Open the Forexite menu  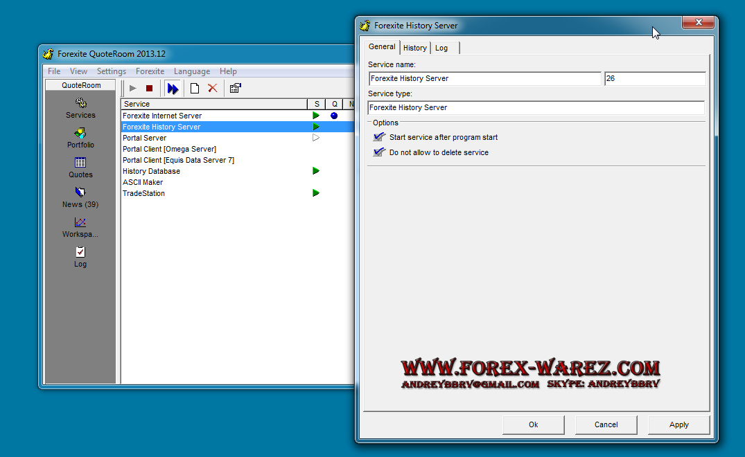pos(150,71)
